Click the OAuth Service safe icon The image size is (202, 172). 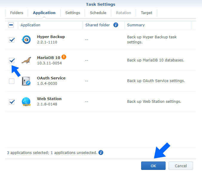[26, 81]
